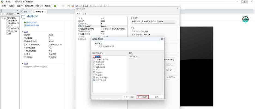Toggle the show library view icon
The height and width of the screenshot is (109, 255).
83,6
